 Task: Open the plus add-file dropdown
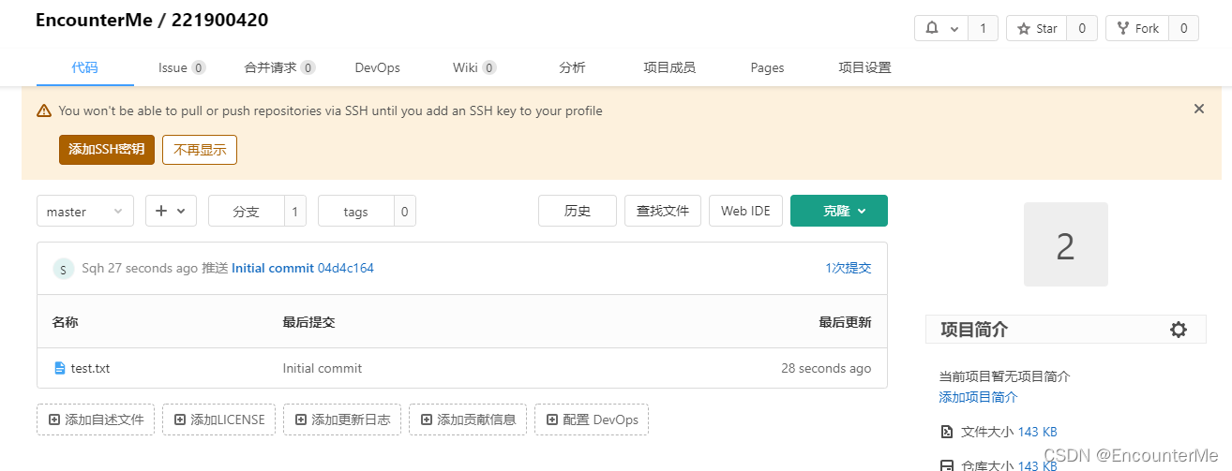tap(171, 212)
